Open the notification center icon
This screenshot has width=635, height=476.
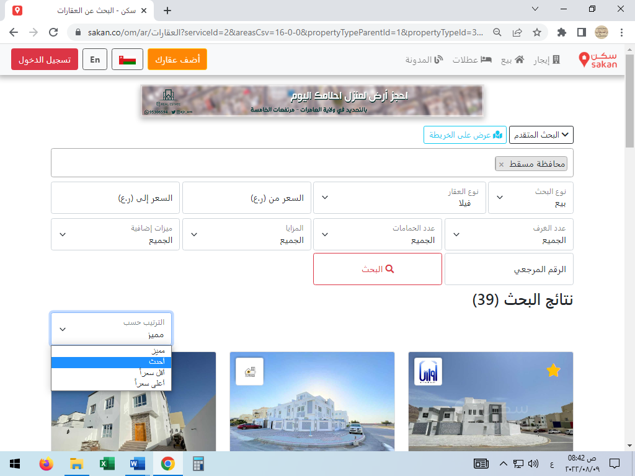click(x=615, y=464)
